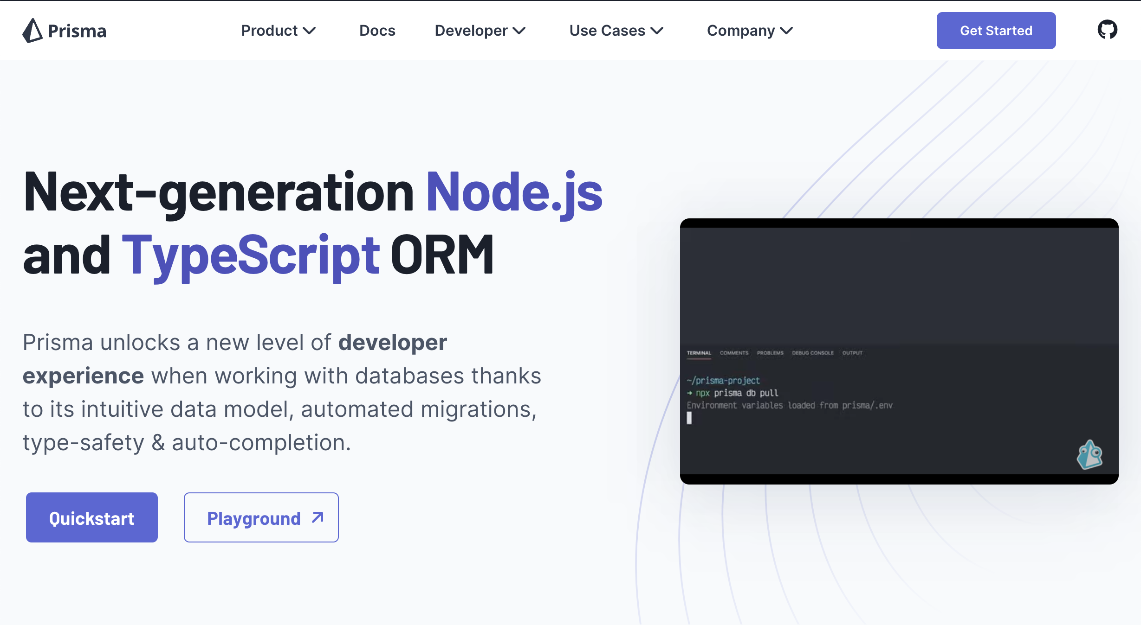Click the Quickstart button
This screenshot has width=1141, height=625.
click(91, 517)
